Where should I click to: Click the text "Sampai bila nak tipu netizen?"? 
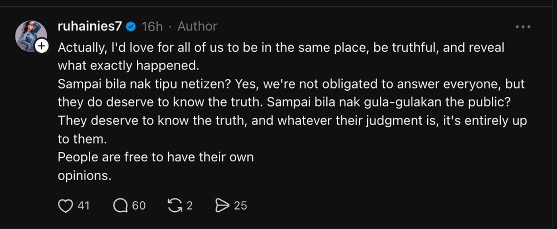tap(135, 84)
